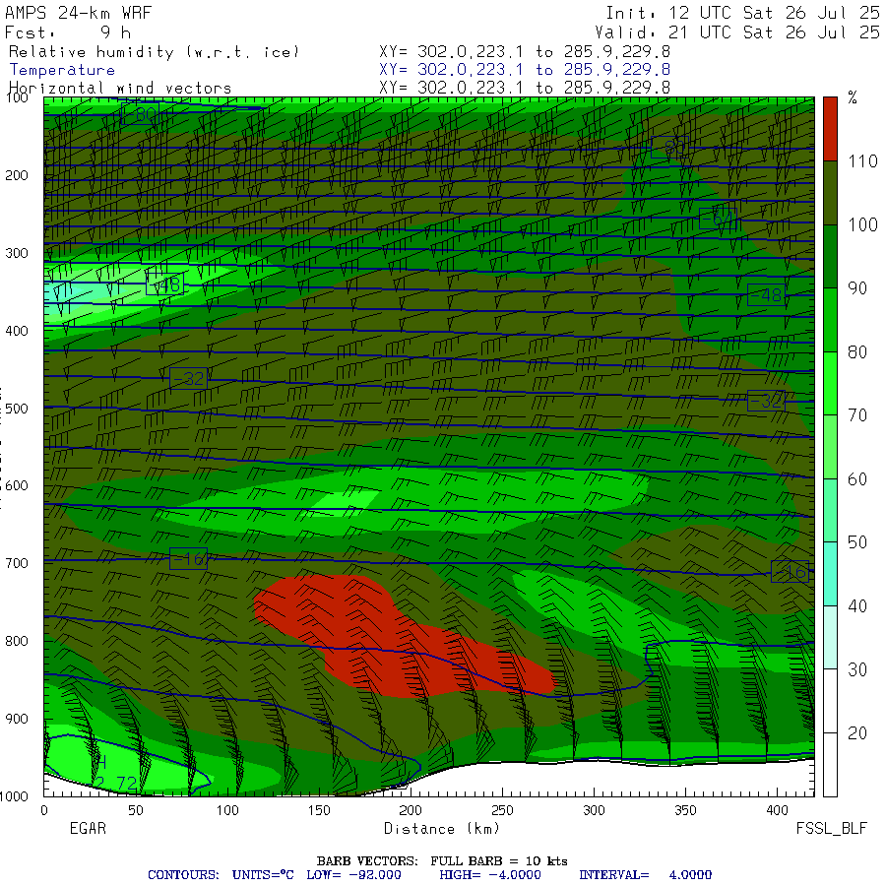886x886 pixels.
Task: Click the 'INTERVAL= 4.0000' contour value
Action: point(645,875)
